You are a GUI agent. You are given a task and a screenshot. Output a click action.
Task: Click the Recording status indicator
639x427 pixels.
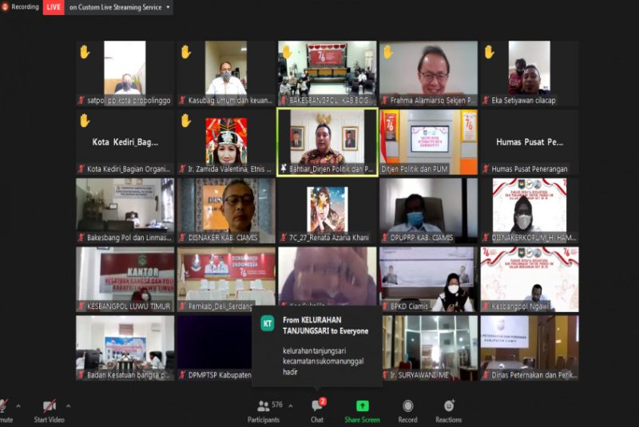coord(20,7)
